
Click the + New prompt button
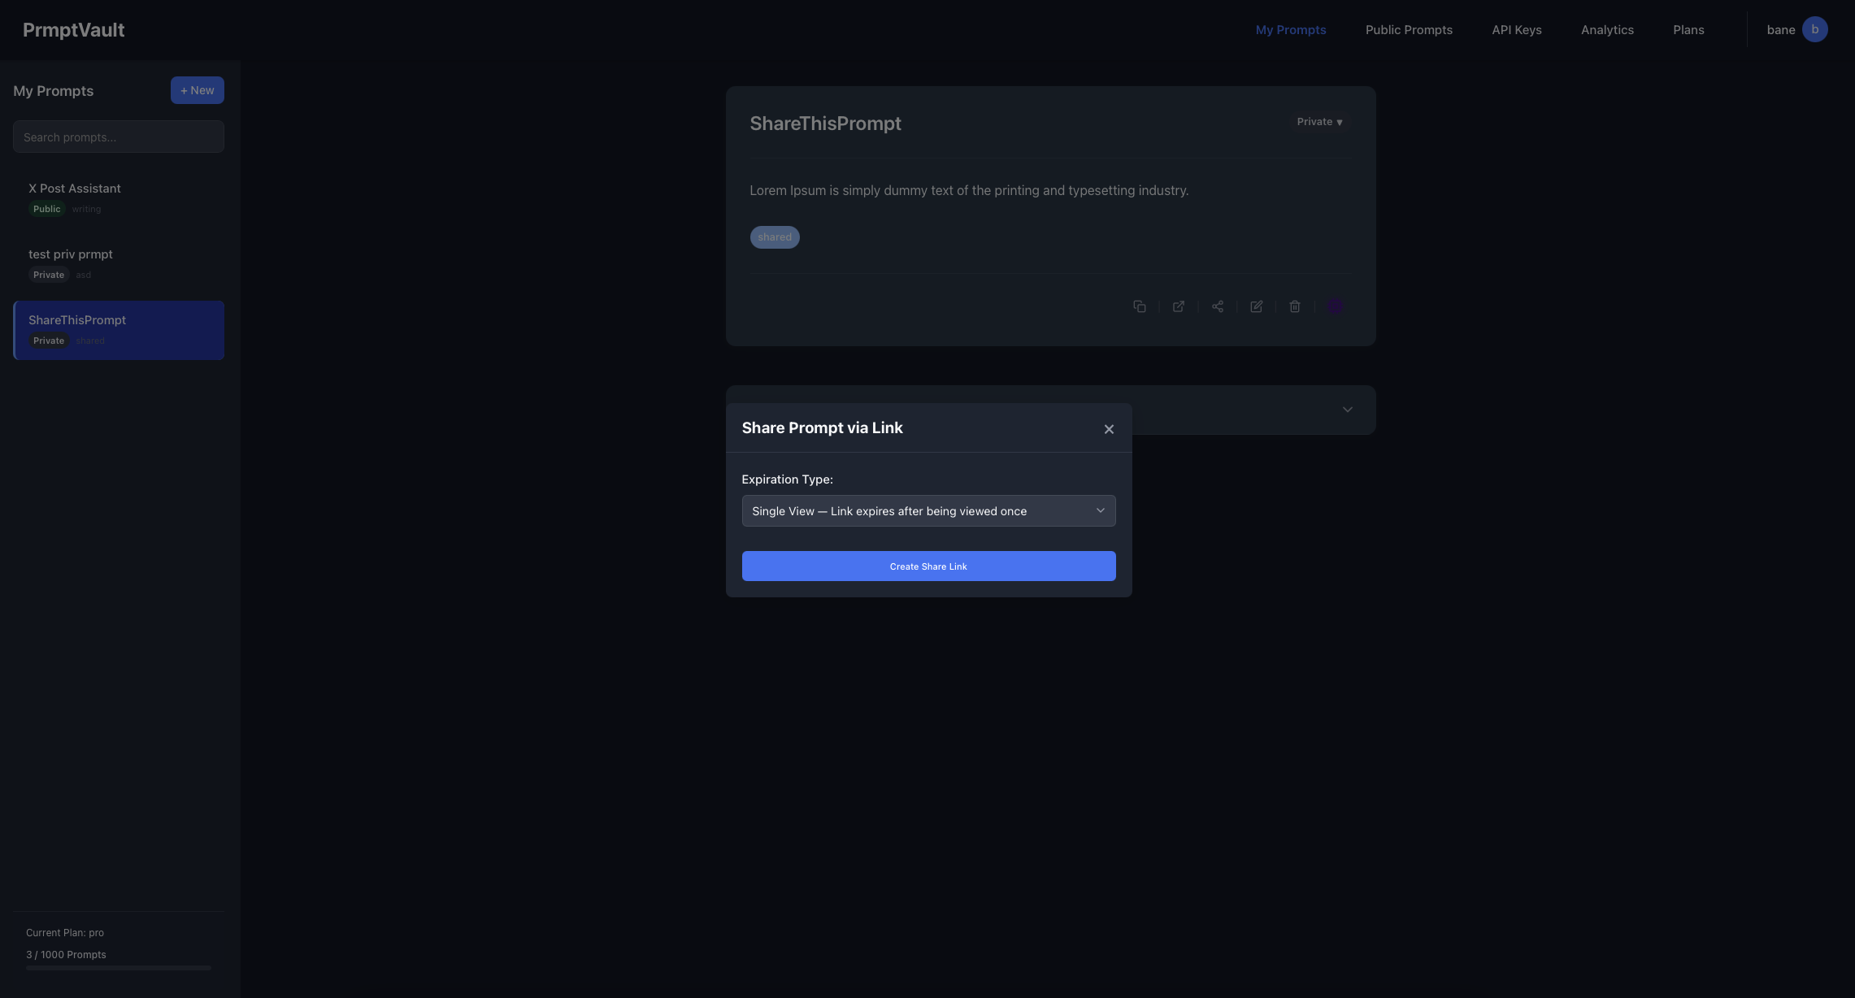(x=197, y=90)
